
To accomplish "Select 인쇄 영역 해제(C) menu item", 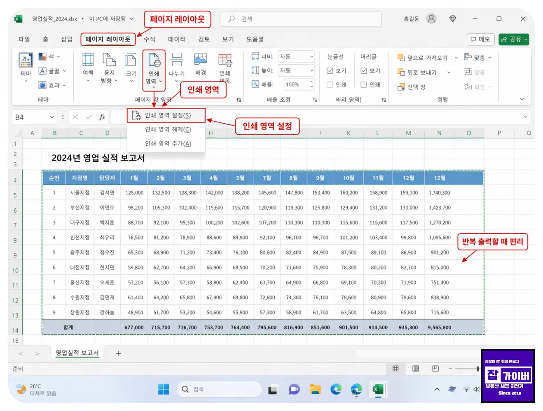I will pyautogui.click(x=166, y=129).
